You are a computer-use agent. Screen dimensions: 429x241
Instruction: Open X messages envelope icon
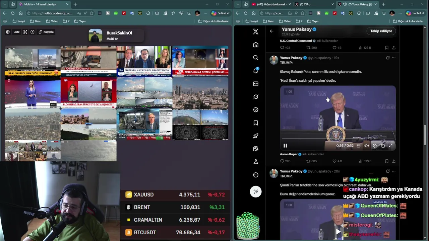pyautogui.click(x=256, y=84)
